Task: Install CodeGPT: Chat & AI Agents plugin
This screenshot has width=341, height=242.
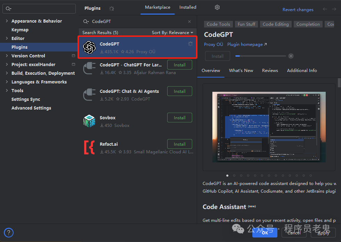Action: tap(180, 91)
